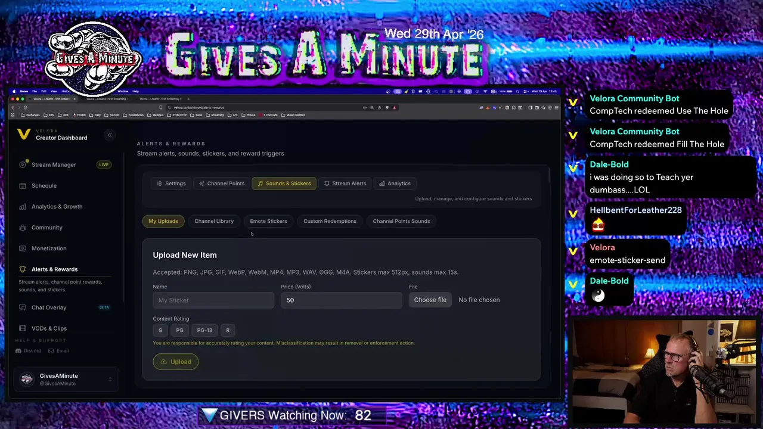This screenshot has height=429, width=763.
Task: Select the Sounds & Stickers tab
Action: point(284,184)
